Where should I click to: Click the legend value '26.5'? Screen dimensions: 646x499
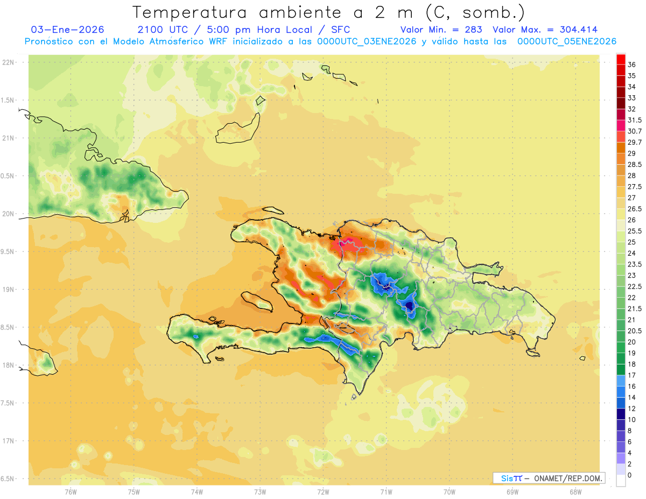coord(635,209)
